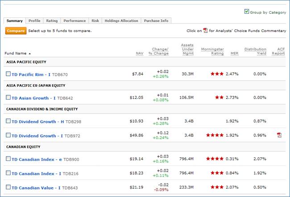This screenshot has width=290, height=197.
Task: Click the $21.19 NAV value
Action: (137, 187)
